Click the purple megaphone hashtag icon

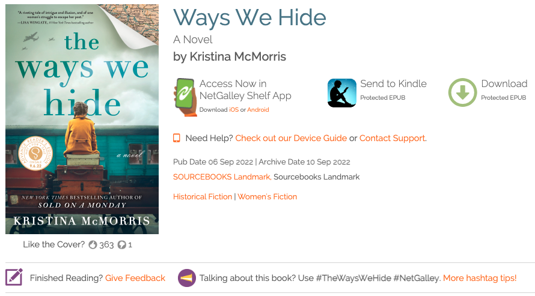point(186,278)
